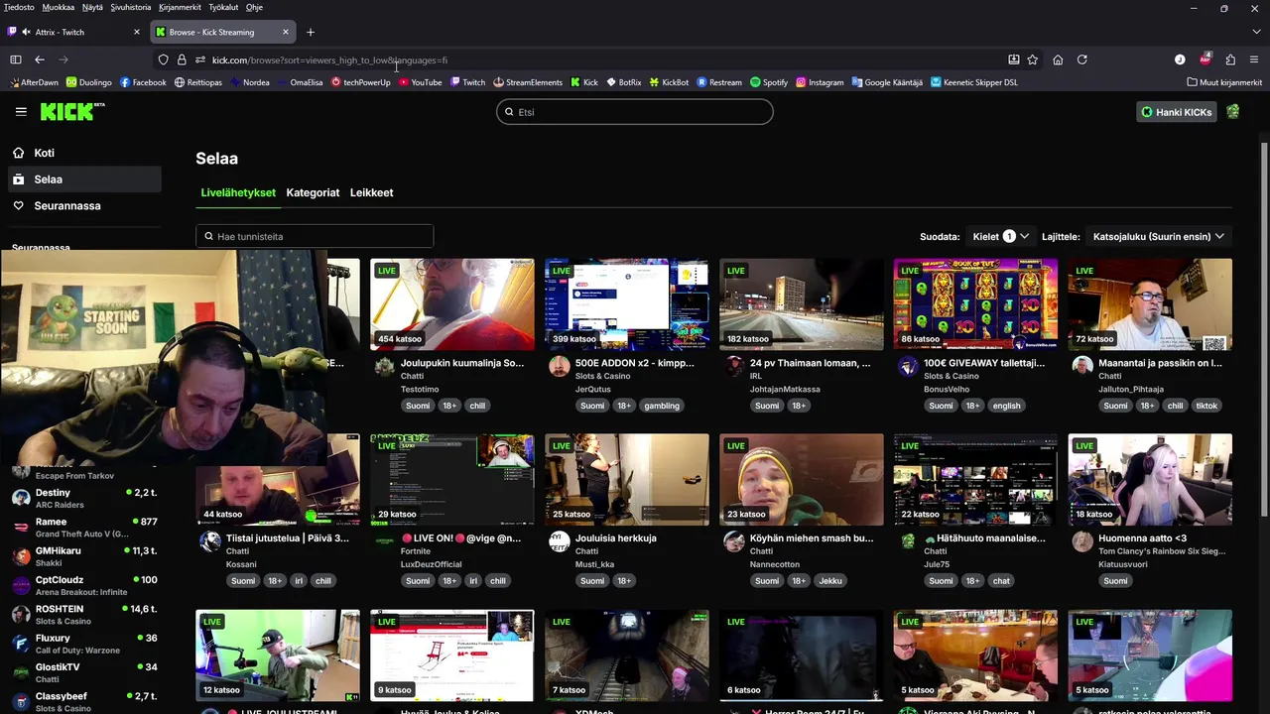Switch to Kategoriat tab

point(313,192)
